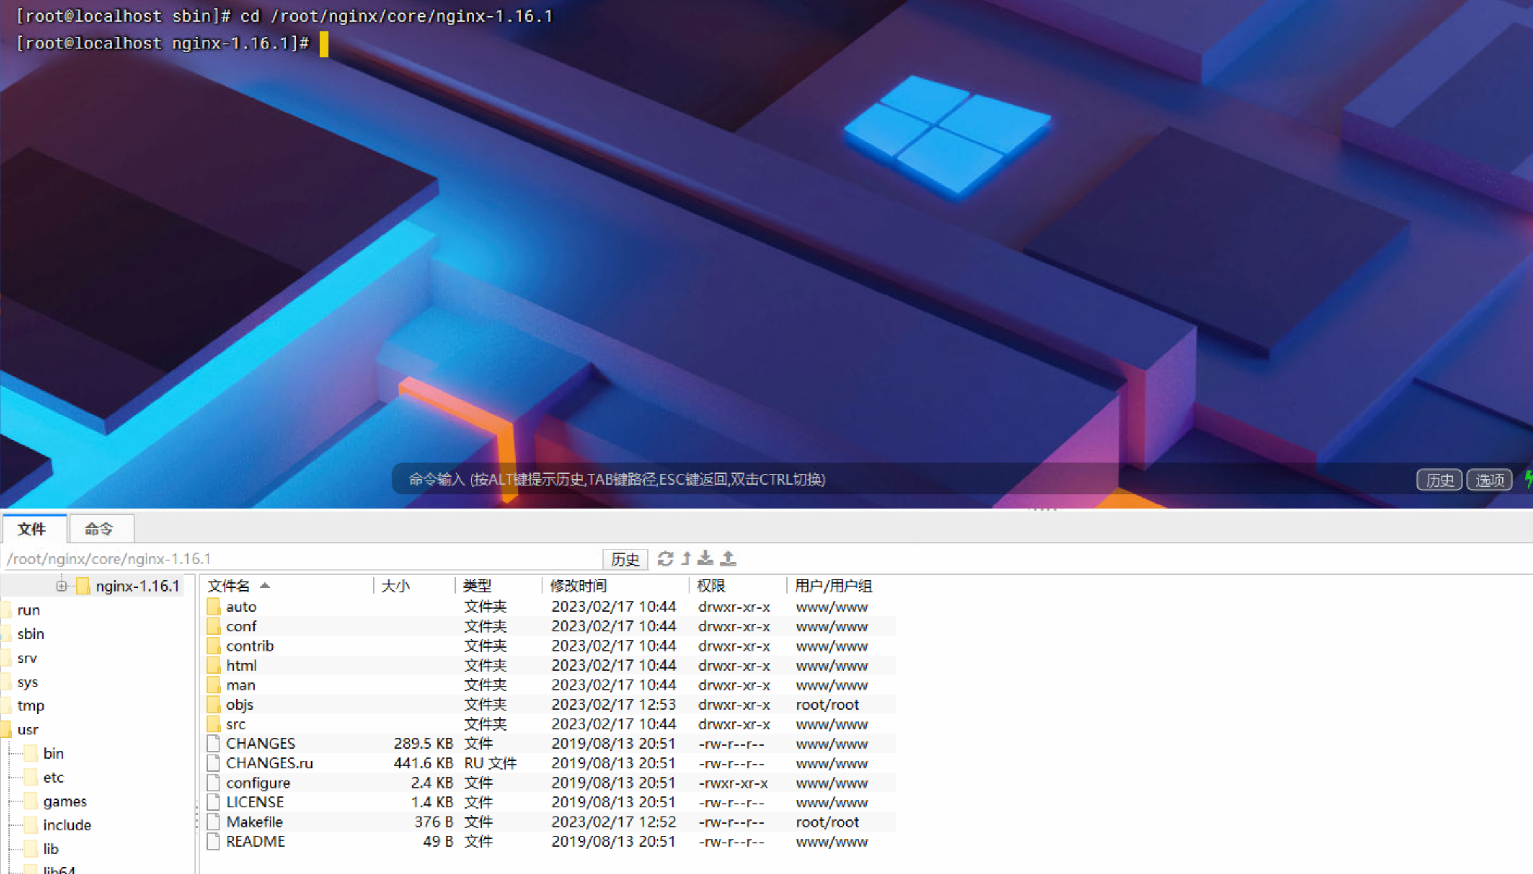Expand the lib64 folder in the sidebar tree

(x=57, y=869)
